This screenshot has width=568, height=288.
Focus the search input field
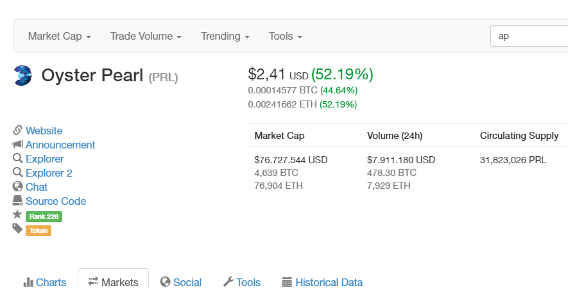(529, 36)
